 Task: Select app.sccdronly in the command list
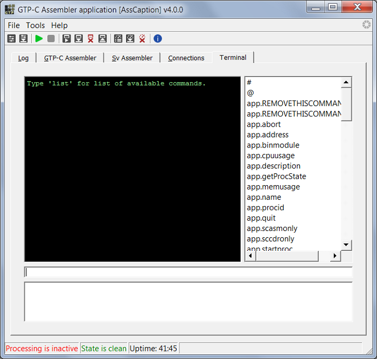[294, 238]
